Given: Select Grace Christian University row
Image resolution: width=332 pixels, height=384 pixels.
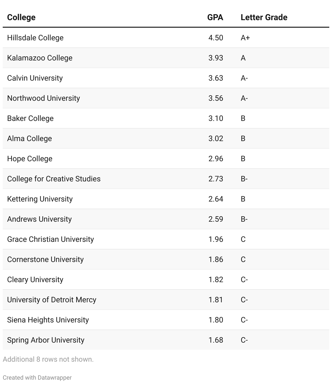Looking at the screenshot, I should (166, 239).
